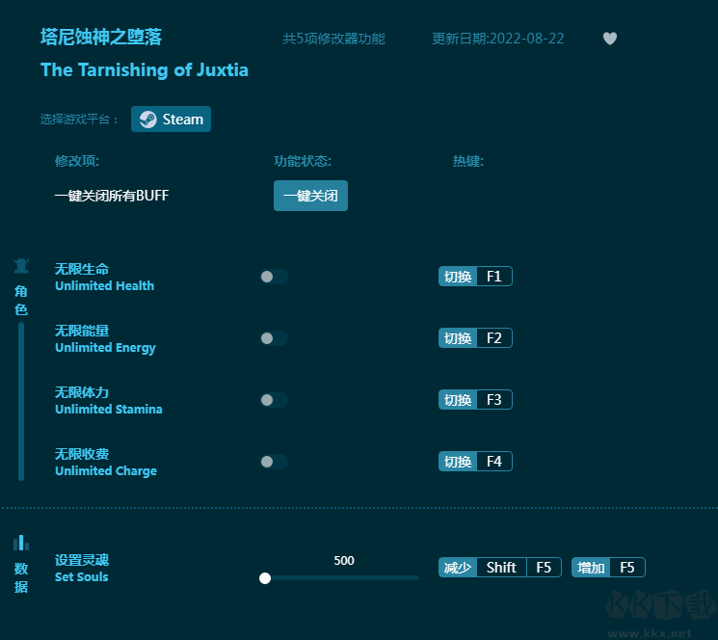
Task: Click the Unlimited Stamina label
Action: click(109, 410)
